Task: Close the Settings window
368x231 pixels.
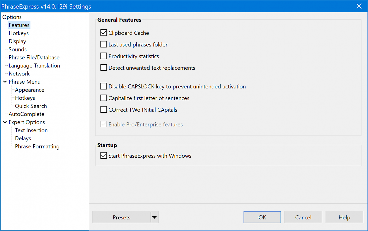Action: tap(359, 6)
